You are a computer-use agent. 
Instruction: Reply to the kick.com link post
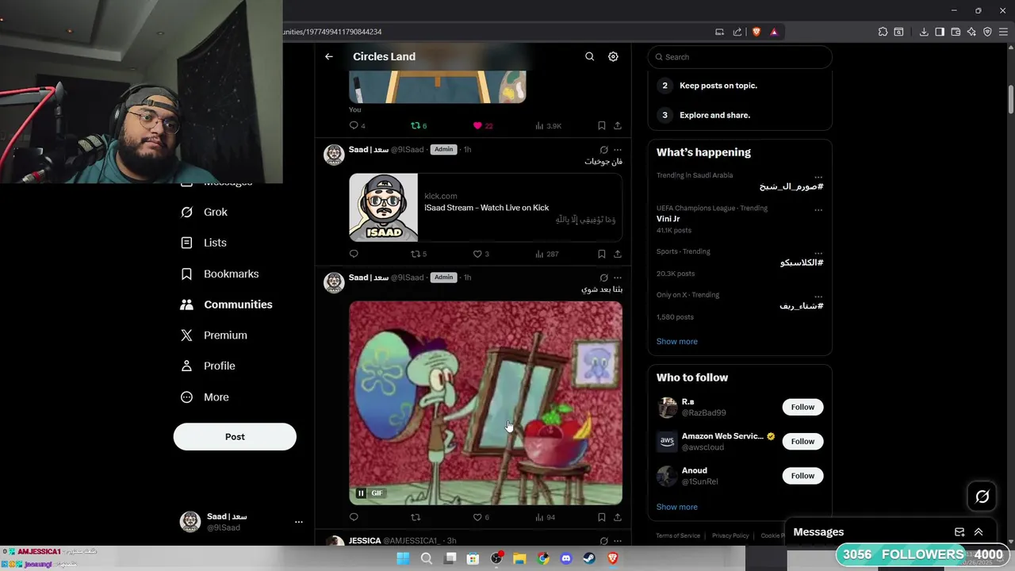point(354,254)
